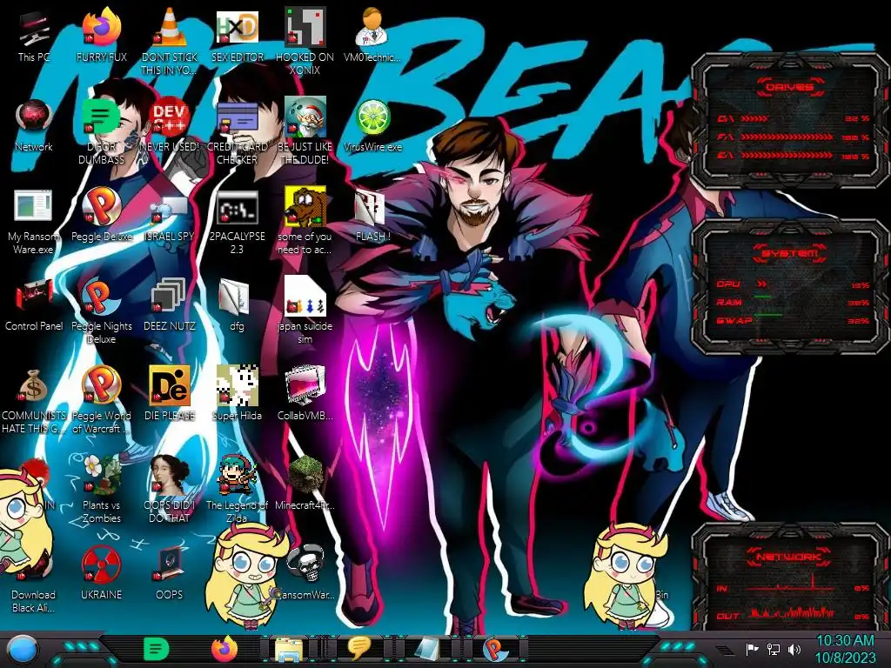The image size is (891, 668).
Task: Open the green chat-bubble desktop shortcut in the second icon row
Action: [x=101, y=132]
